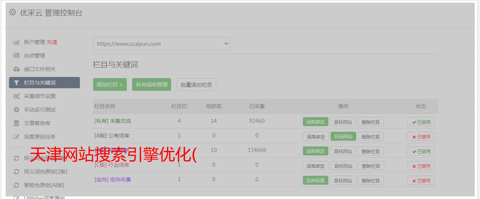Open 智能伪原创[AI版] from sidebar

click(44, 185)
